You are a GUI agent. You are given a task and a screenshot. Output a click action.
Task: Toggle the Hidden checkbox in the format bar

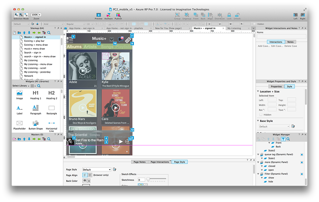(254, 24)
